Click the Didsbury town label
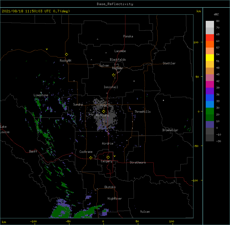The image size is (230, 225). [x=102, y=115]
